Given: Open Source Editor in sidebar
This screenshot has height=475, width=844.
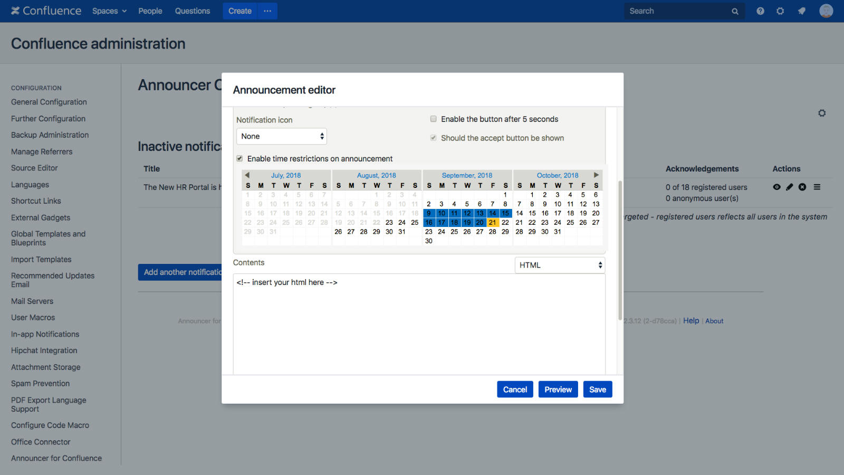Looking at the screenshot, I should (x=34, y=168).
